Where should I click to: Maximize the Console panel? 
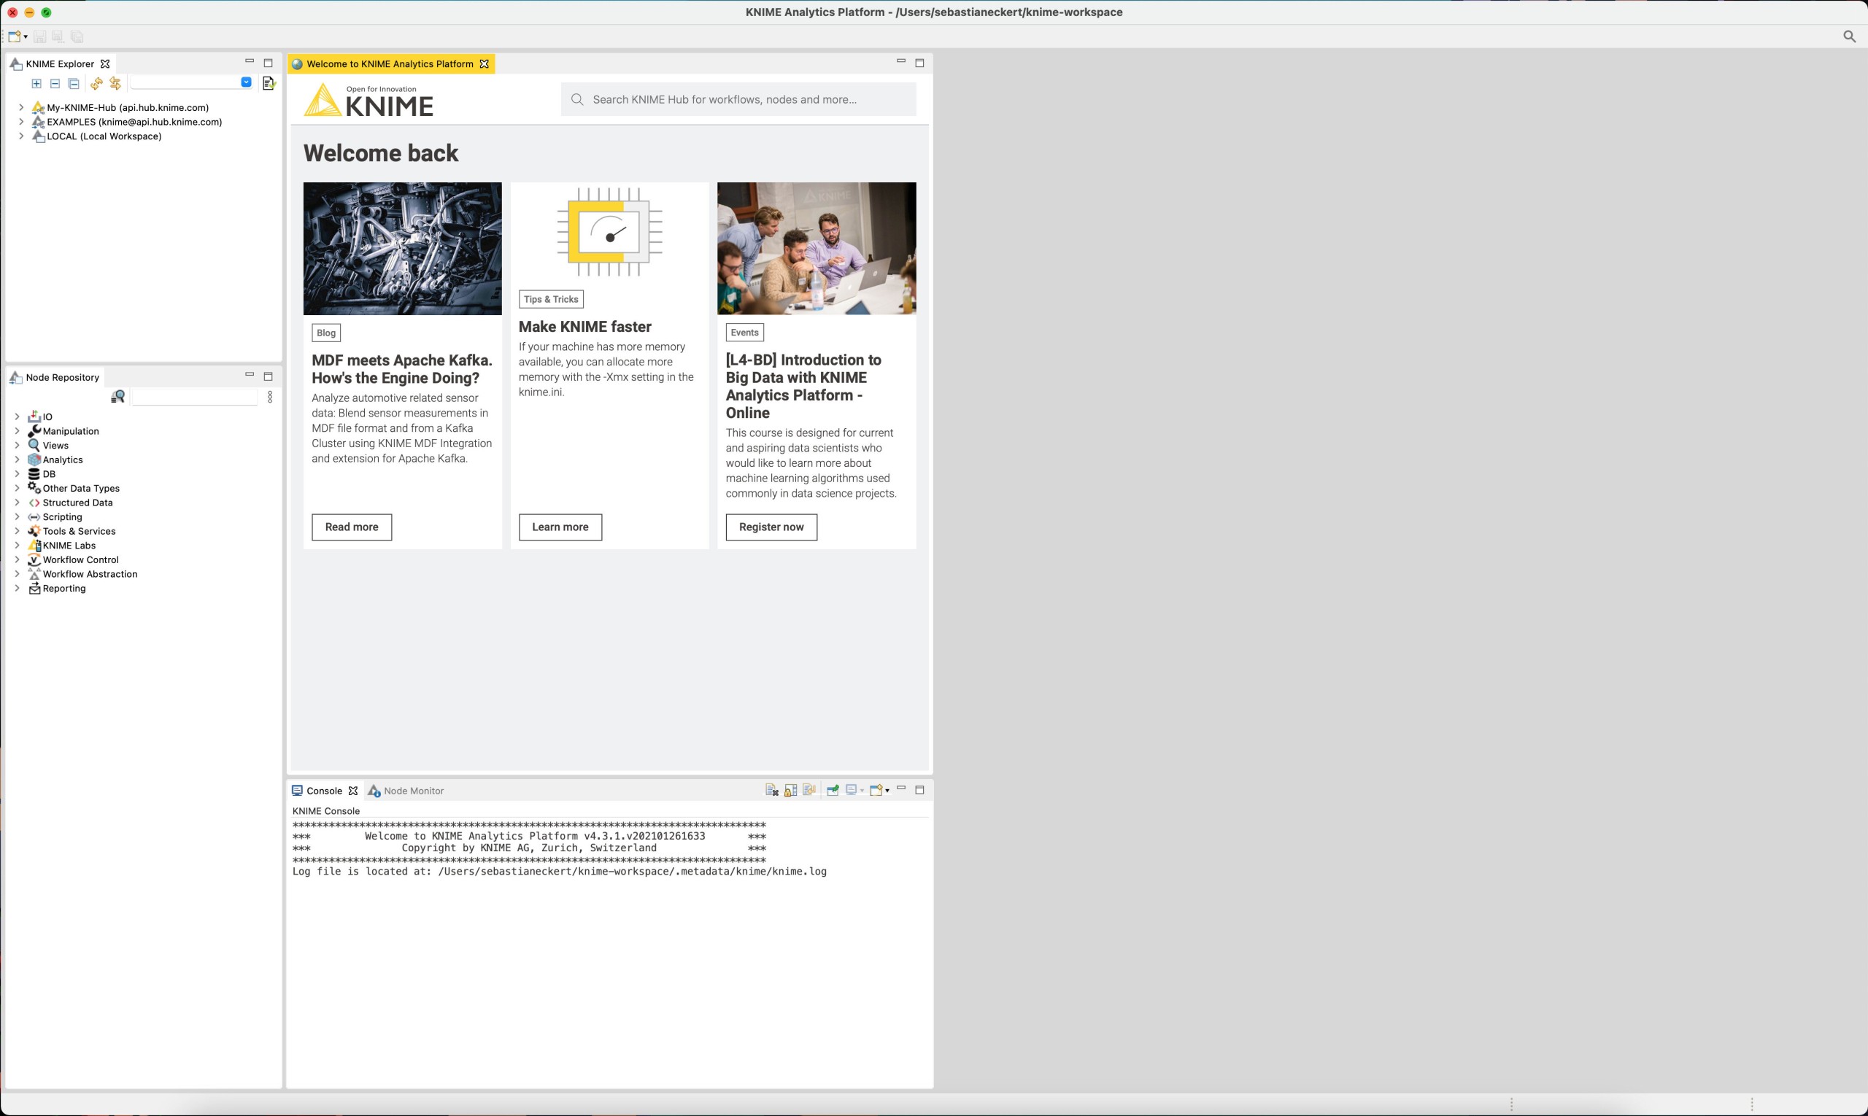point(919,791)
